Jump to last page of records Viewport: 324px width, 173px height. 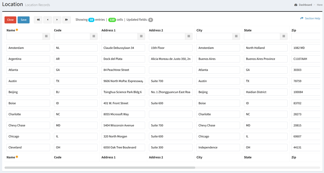tap(66, 20)
